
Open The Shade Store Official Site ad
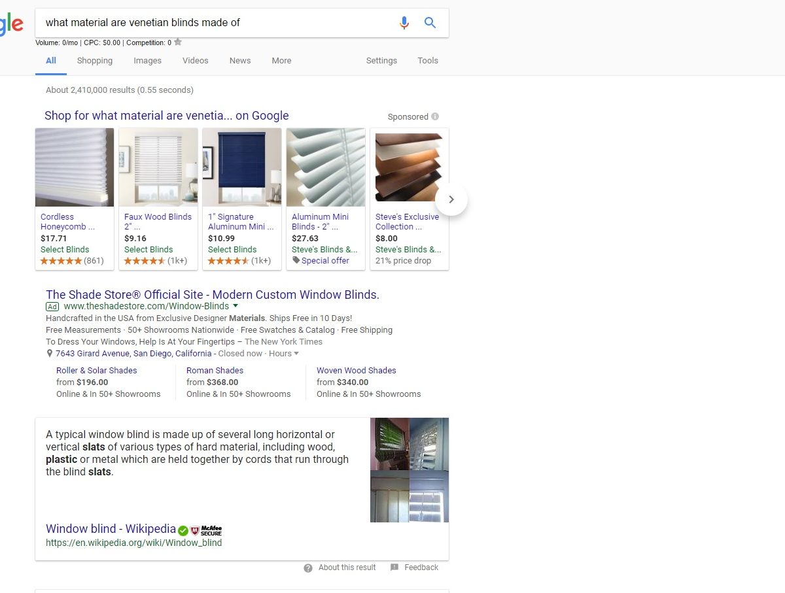[213, 295]
